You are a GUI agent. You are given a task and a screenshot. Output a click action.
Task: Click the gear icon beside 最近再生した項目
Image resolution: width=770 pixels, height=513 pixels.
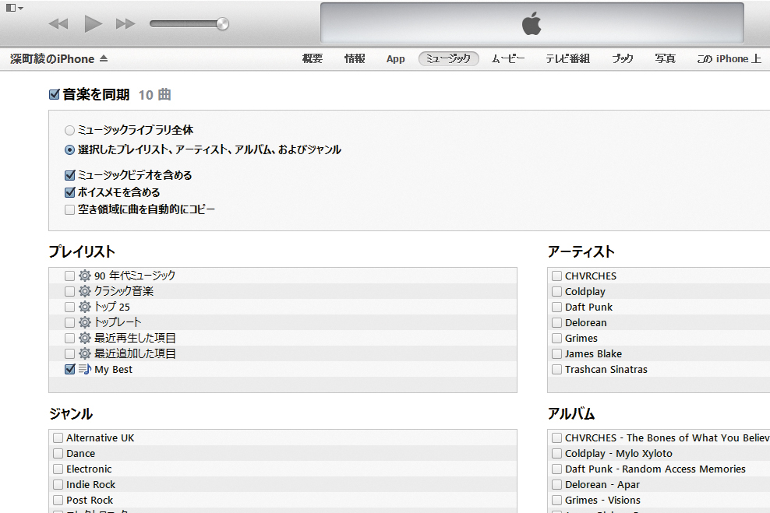[85, 338]
